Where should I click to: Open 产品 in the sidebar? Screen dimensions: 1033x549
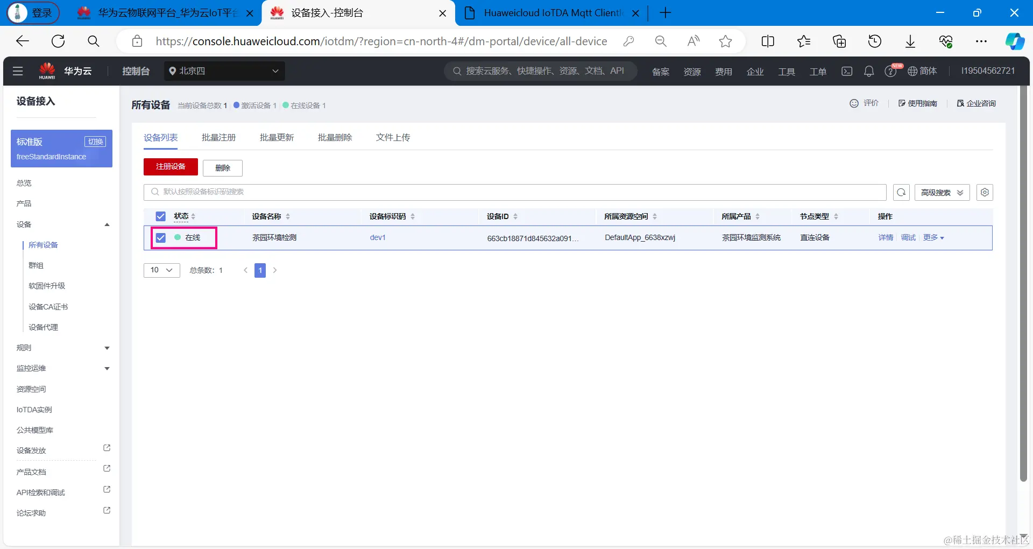click(x=24, y=203)
